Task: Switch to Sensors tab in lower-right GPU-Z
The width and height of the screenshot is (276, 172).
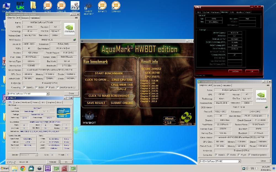Action: (x=217, y=85)
